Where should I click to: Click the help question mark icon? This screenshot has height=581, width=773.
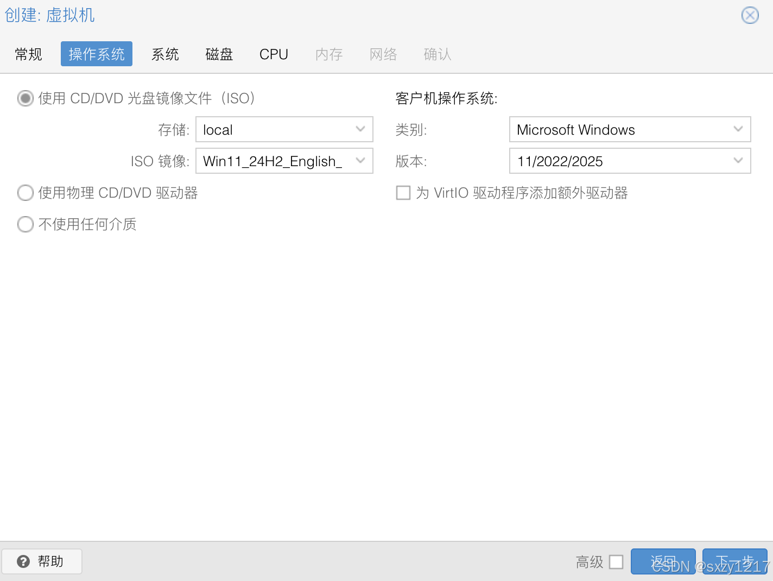pos(24,561)
